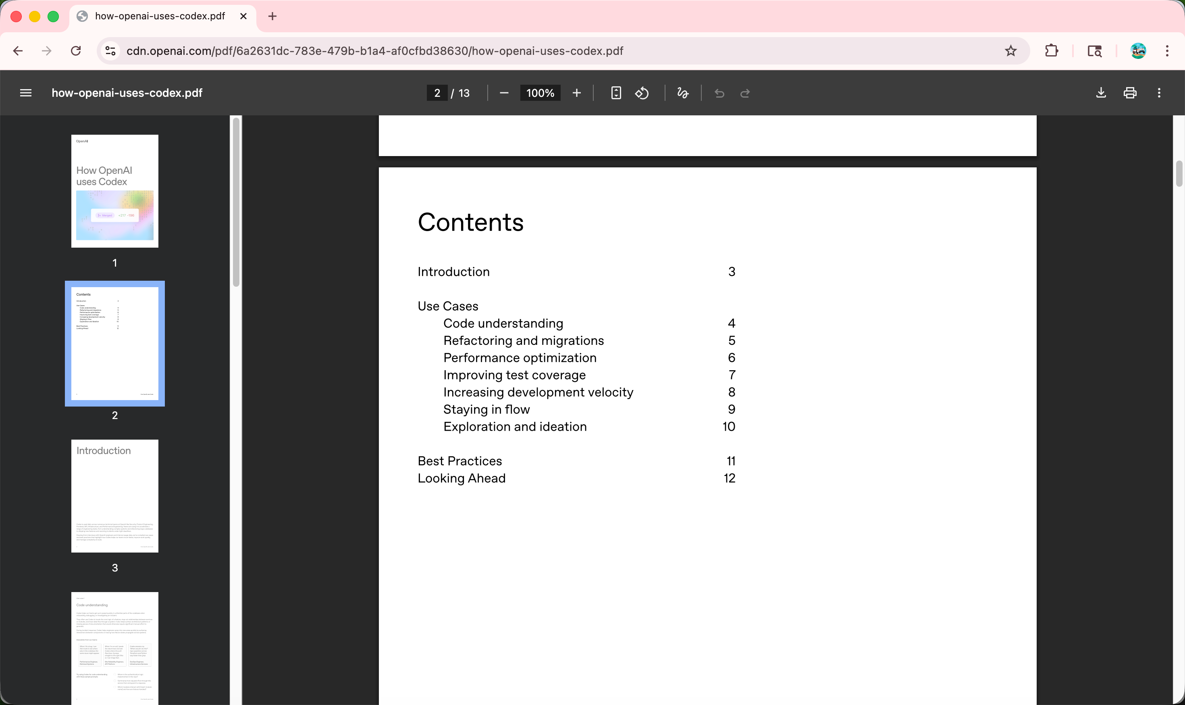
Task: Open a new browser tab
Action: 272,16
